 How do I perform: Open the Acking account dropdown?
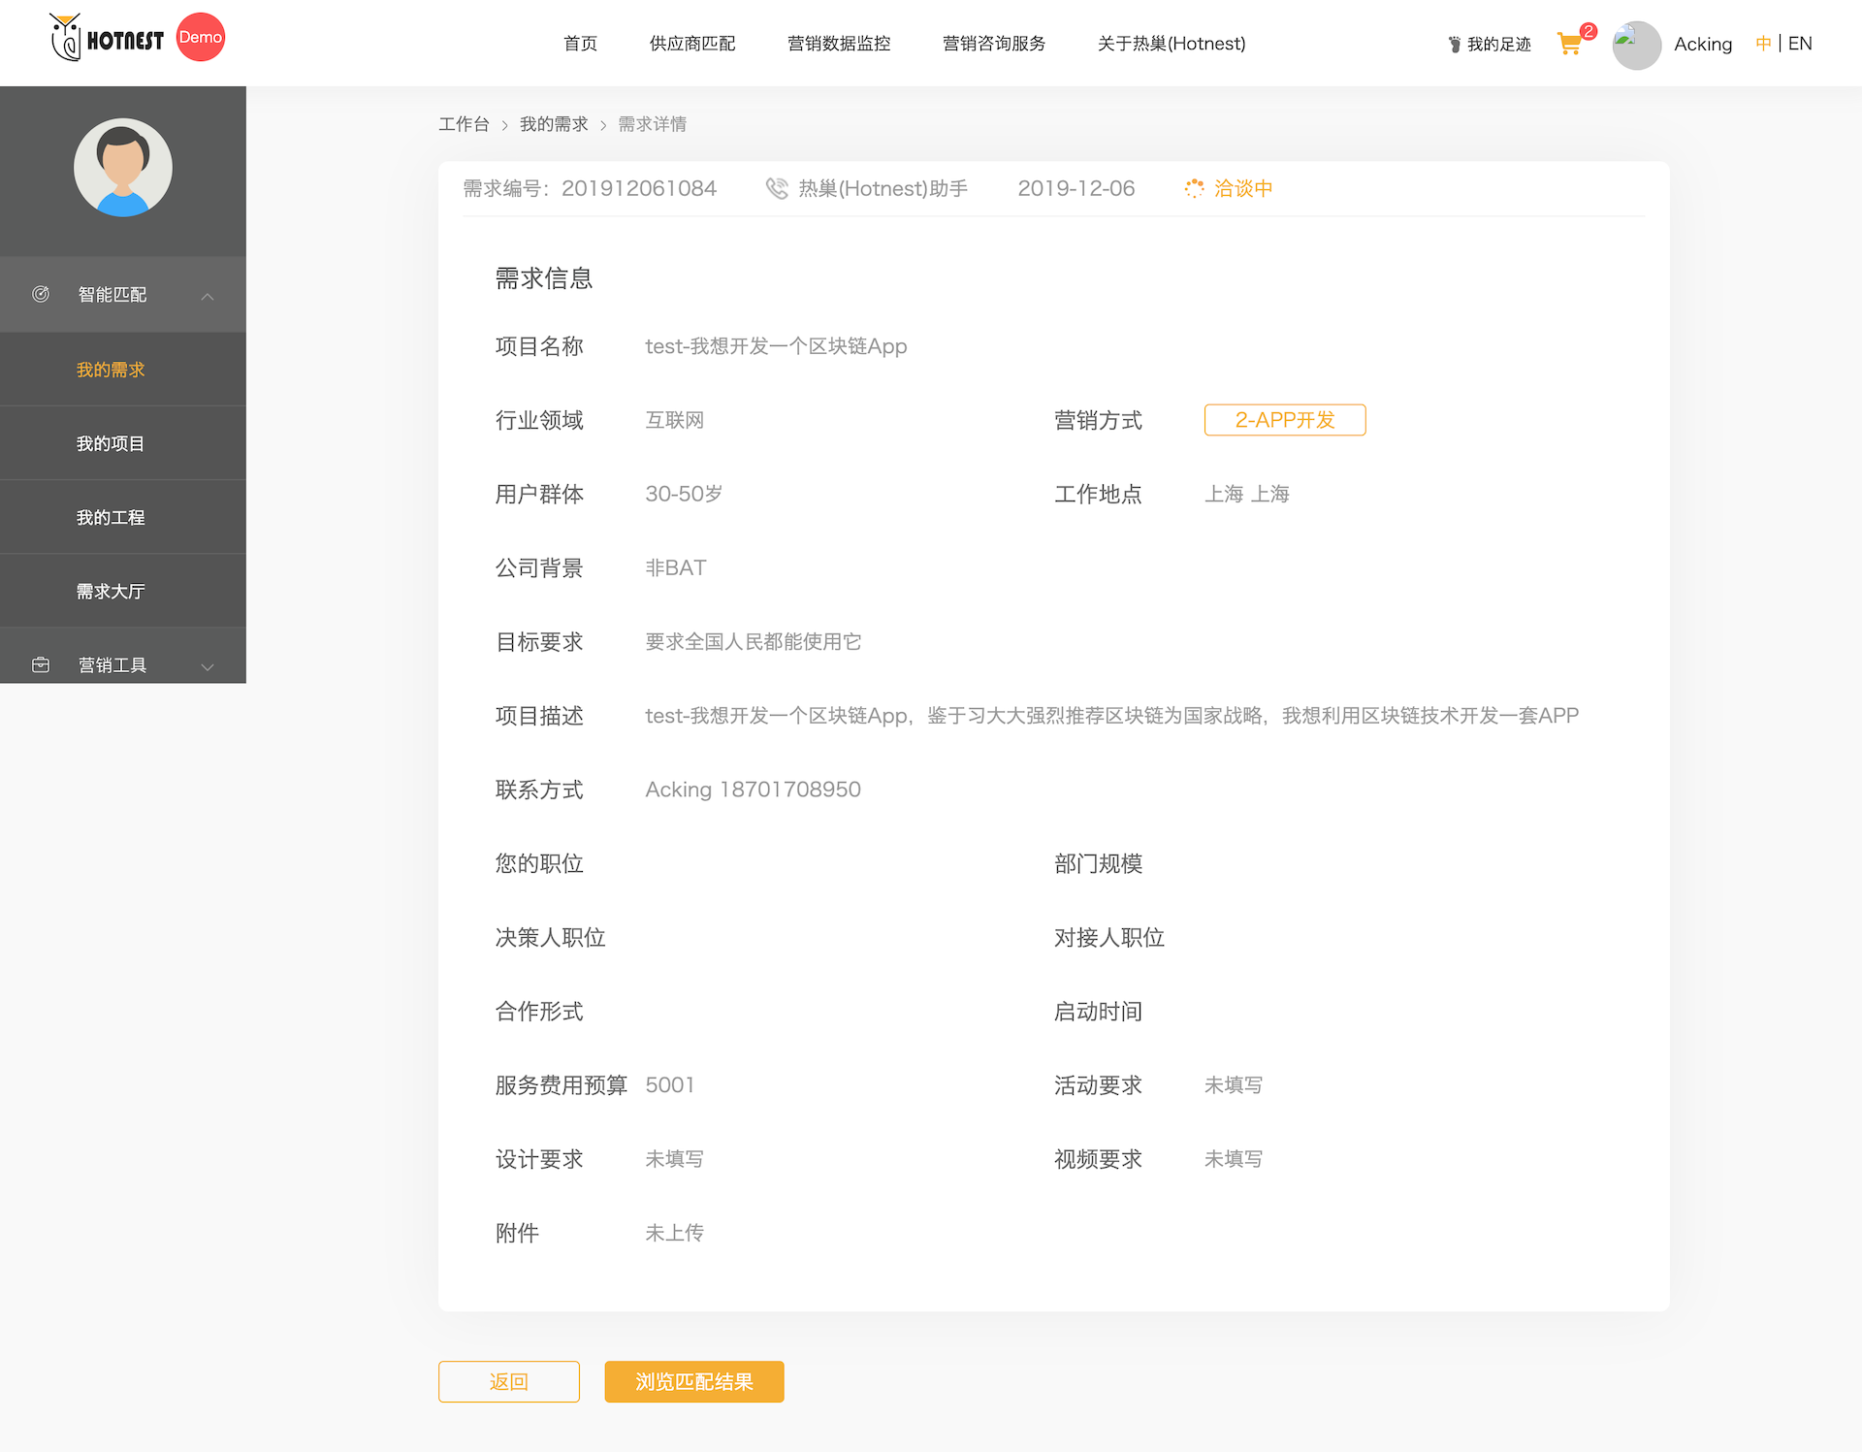coord(1702,45)
